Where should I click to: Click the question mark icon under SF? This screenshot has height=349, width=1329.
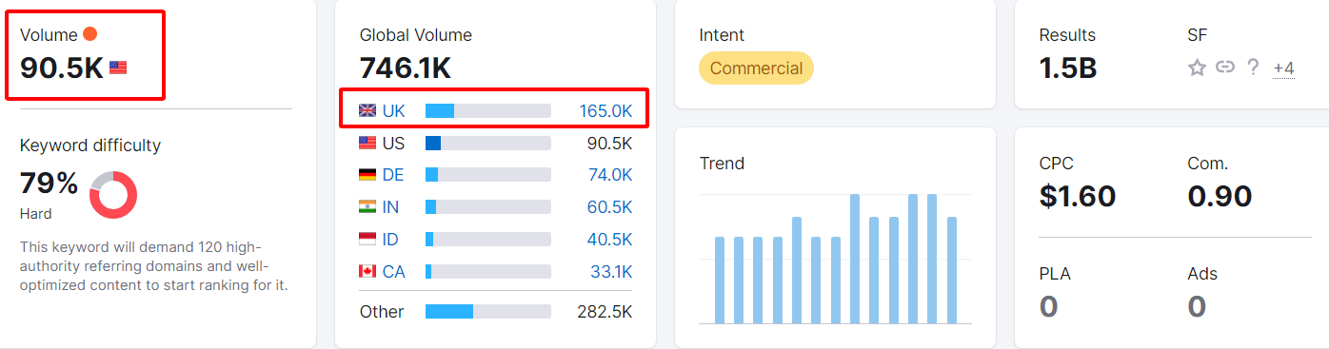1253,67
